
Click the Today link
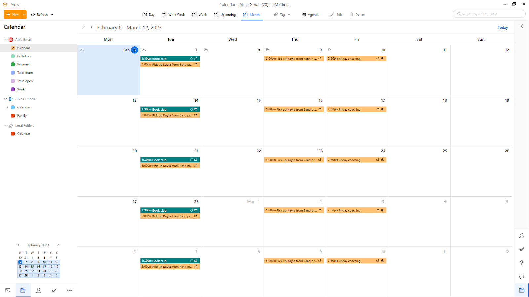tap(502, 28)
